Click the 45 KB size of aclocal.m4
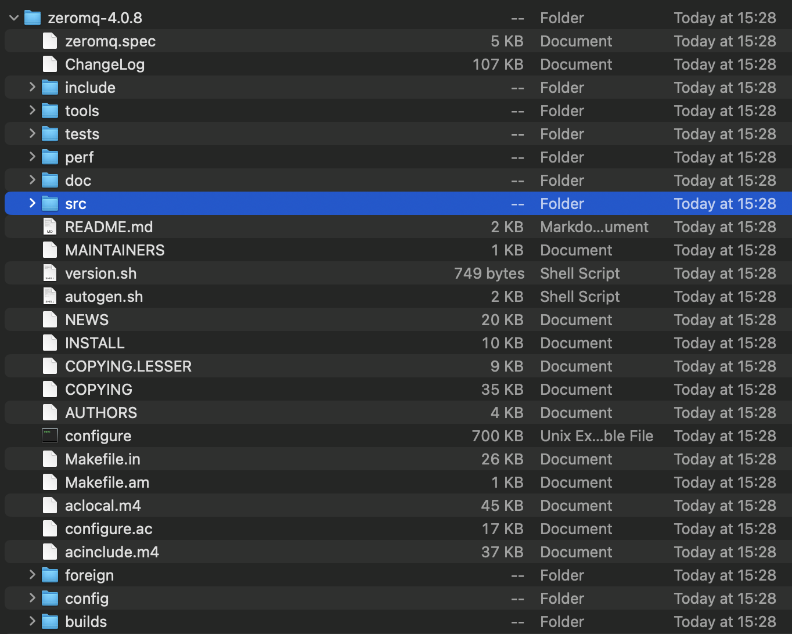This screenshot has width=792, height=634. click(502, 506)
